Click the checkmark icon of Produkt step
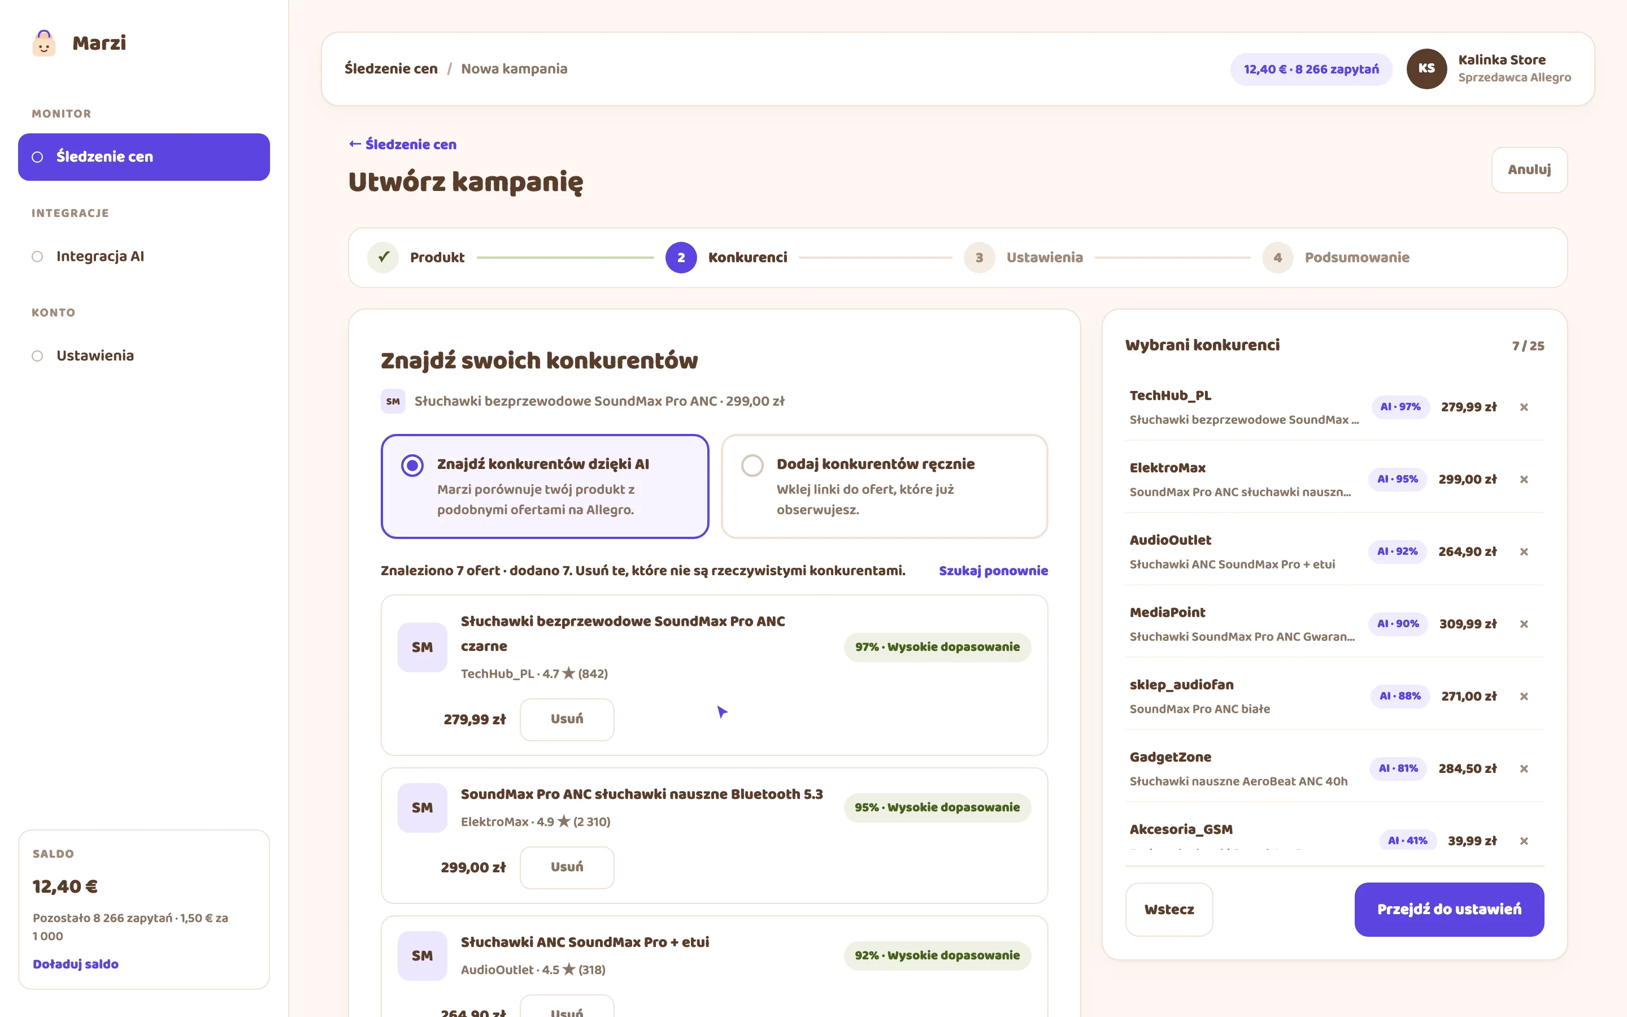This screenshot has height=1017, width=1627. point(383,258)
